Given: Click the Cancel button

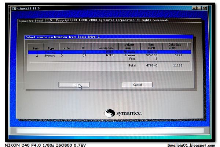Looking at the screenshot, I should 137,84.
